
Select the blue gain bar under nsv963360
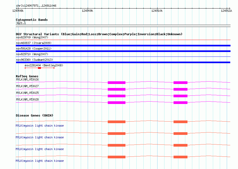coord(123,62)
